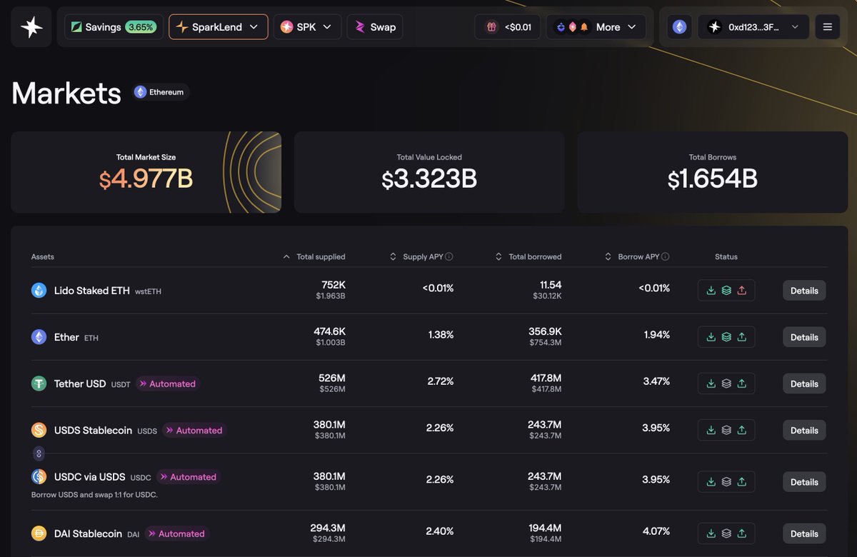The width and height of the screenshot is (857, 557).
Task: Click the USDC via USDS token icon
Action: [39, 476]
